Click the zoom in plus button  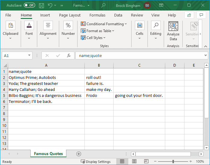(190, 161)
